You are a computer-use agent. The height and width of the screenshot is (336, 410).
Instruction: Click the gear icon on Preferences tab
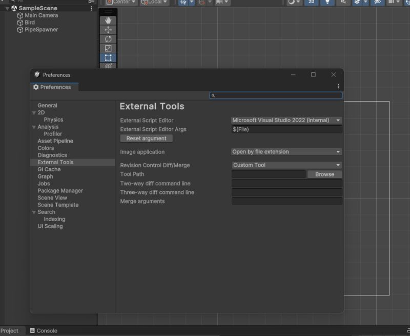[x=36, y=87]
